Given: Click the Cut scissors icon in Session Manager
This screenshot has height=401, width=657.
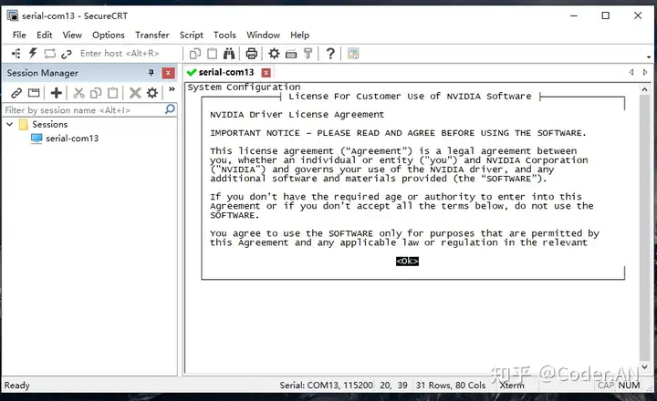Looking at the screenshot, I should (78, 93).
